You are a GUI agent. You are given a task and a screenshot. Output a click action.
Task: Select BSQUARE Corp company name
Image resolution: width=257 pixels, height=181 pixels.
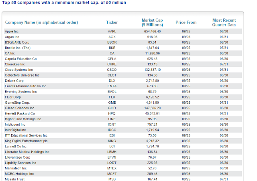click(x=17, y=42)
